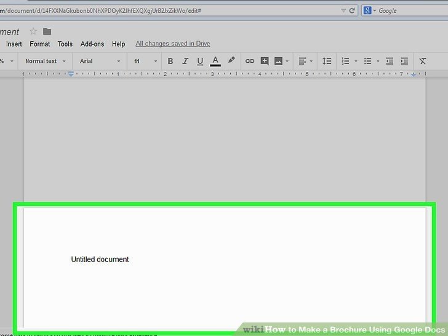This screenshot has height=336, width=448.
Task: Click the left indent marker on ruler
Action: tap(71, 74)
